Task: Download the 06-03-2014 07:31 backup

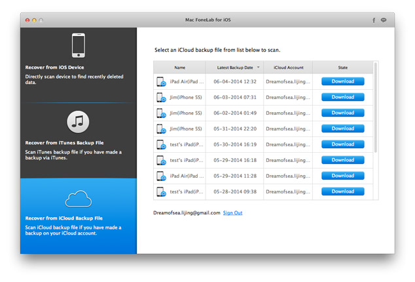Action: tap(343, 97)
